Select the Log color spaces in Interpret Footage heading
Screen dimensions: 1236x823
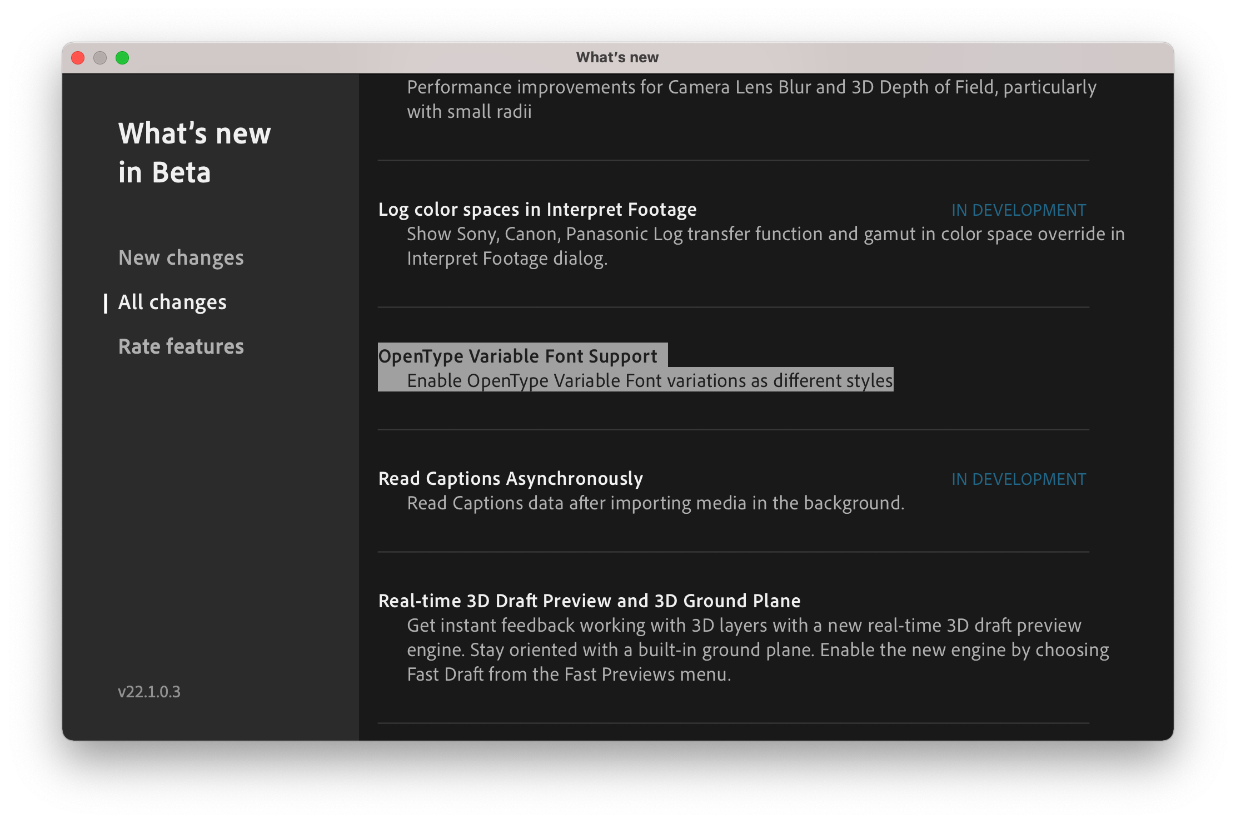(x=537, y=209)
